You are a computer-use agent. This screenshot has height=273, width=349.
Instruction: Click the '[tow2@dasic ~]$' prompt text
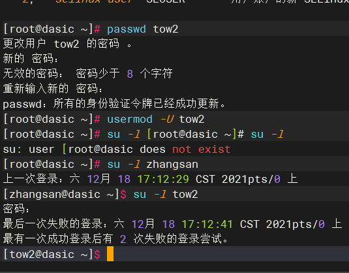click(x=52, y=254)
